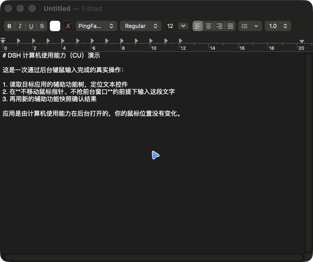Image resolution: width=313 pixels, height=262 pixels.
Task: Click the horizontal scrollbar at bottom
Action: pos(154,257)
